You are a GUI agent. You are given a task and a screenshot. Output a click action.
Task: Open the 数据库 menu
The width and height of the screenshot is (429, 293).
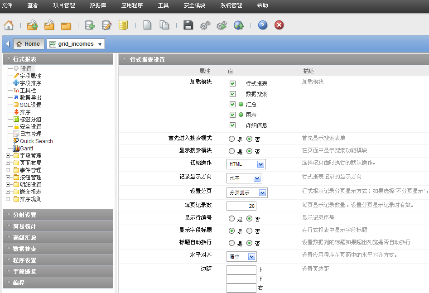tap(98, 5)
